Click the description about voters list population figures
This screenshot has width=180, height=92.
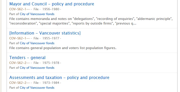(x=63, y=48)
